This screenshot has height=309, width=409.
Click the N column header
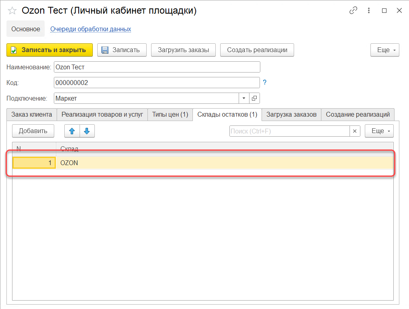point(34,149)
